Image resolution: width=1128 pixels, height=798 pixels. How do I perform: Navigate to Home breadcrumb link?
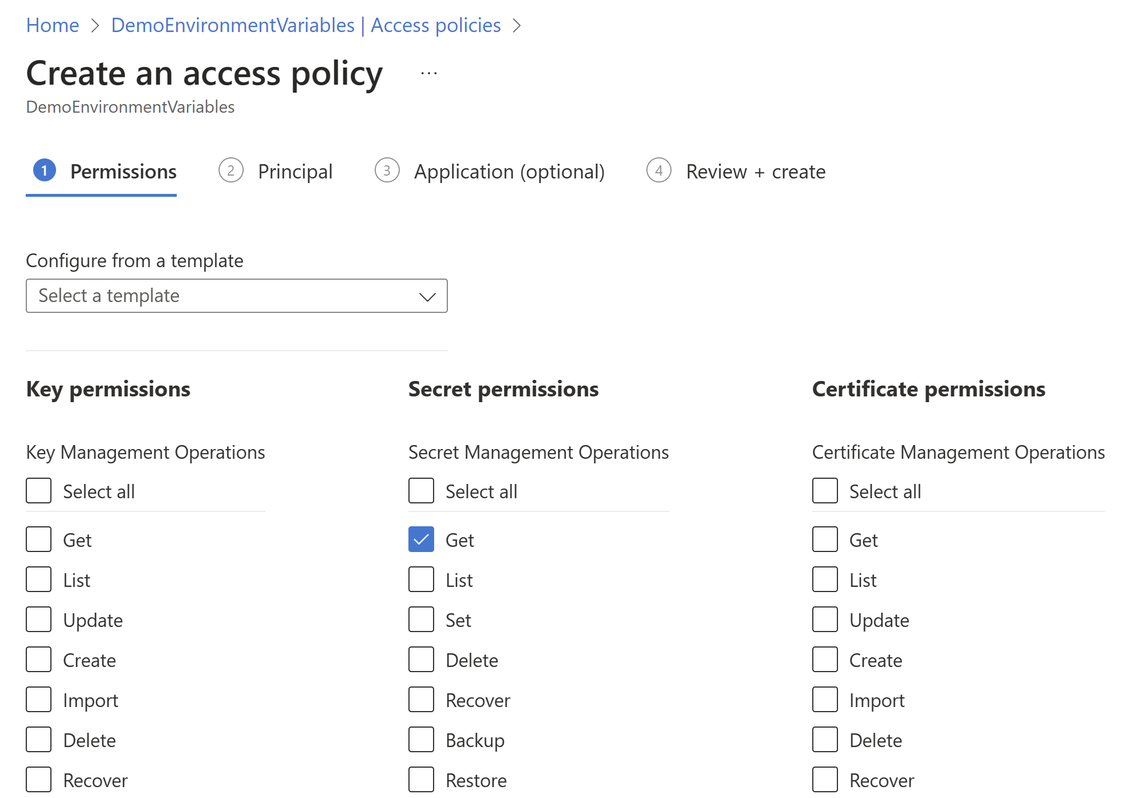coord(53,25)
